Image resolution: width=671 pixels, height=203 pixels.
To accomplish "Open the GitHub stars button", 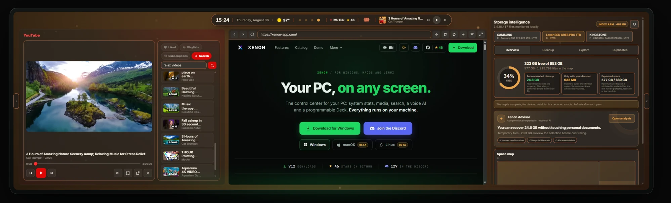I will click(x=434, y=48).
